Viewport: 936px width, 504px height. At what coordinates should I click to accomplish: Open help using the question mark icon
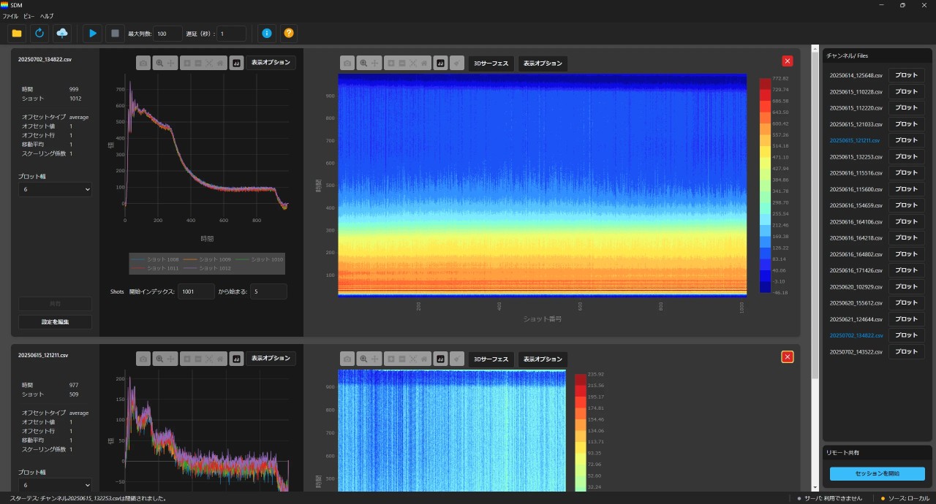(290, 33)
